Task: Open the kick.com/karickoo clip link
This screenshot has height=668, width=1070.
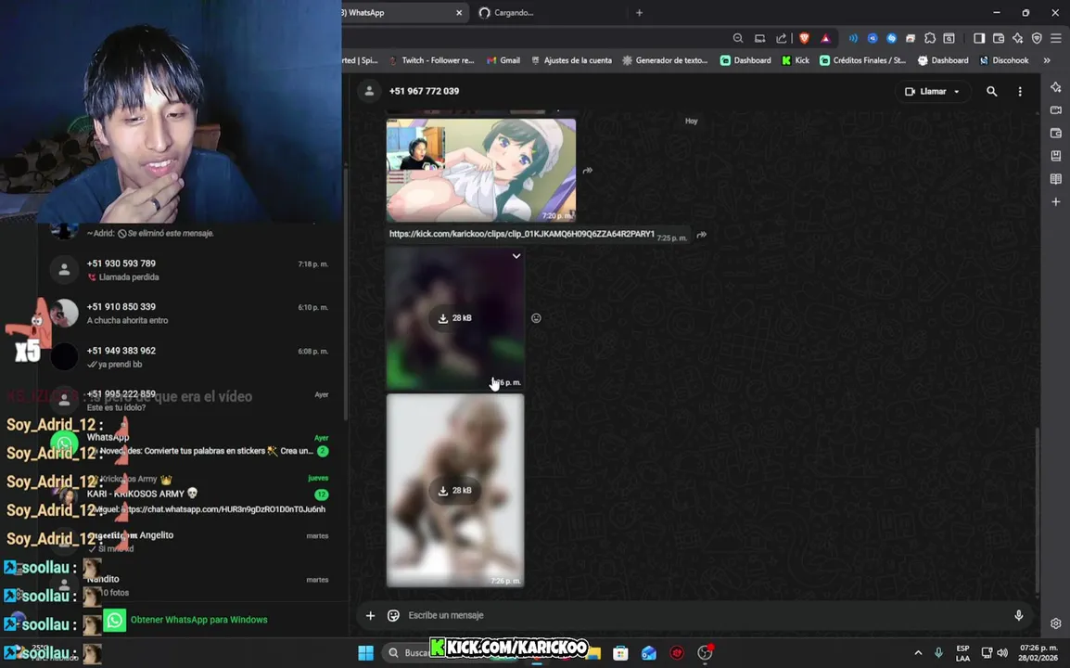Action: tap(522, 234)
